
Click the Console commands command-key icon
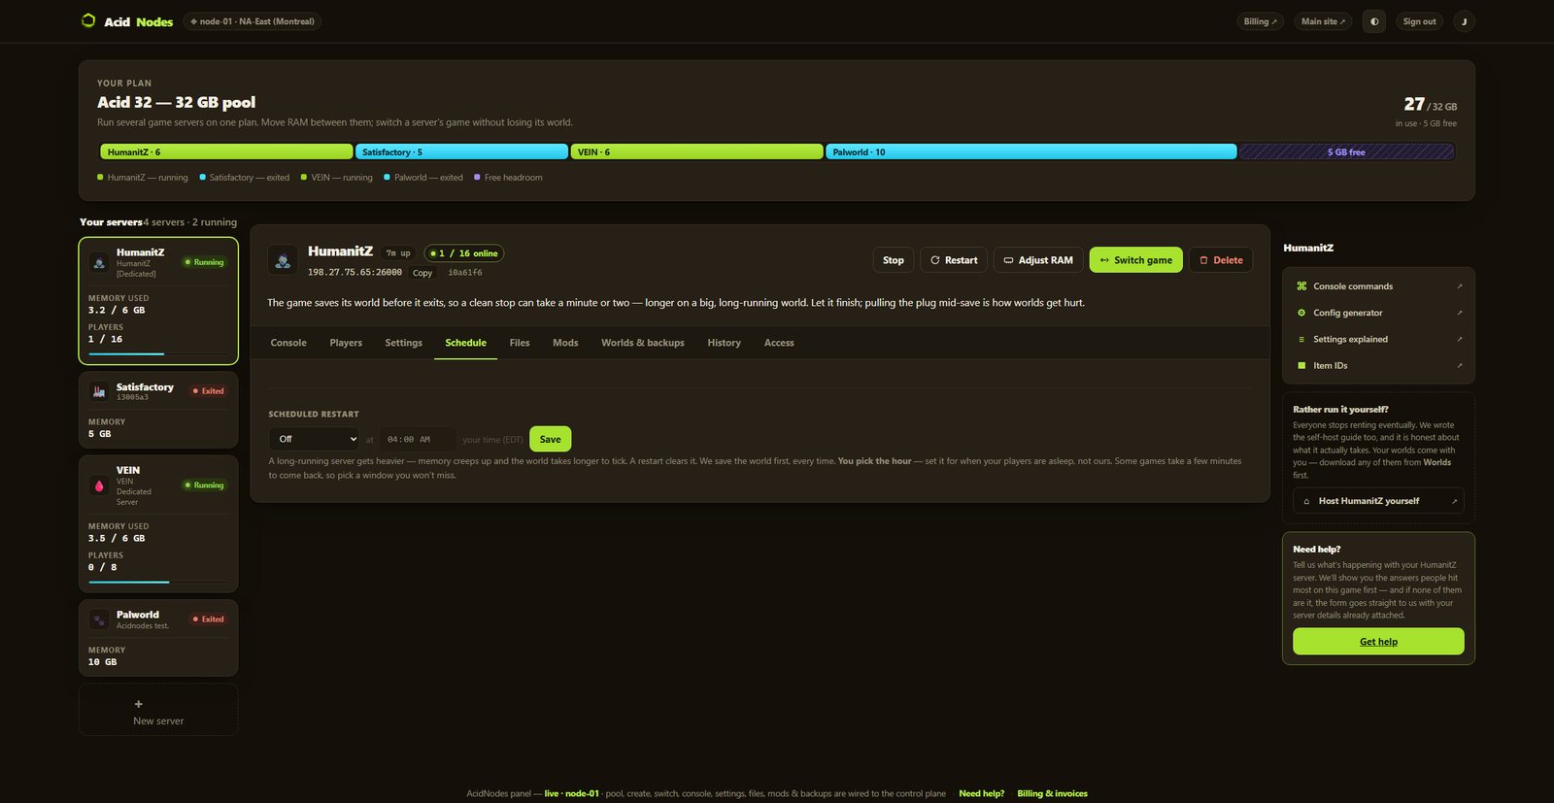tap(1301, 286)
